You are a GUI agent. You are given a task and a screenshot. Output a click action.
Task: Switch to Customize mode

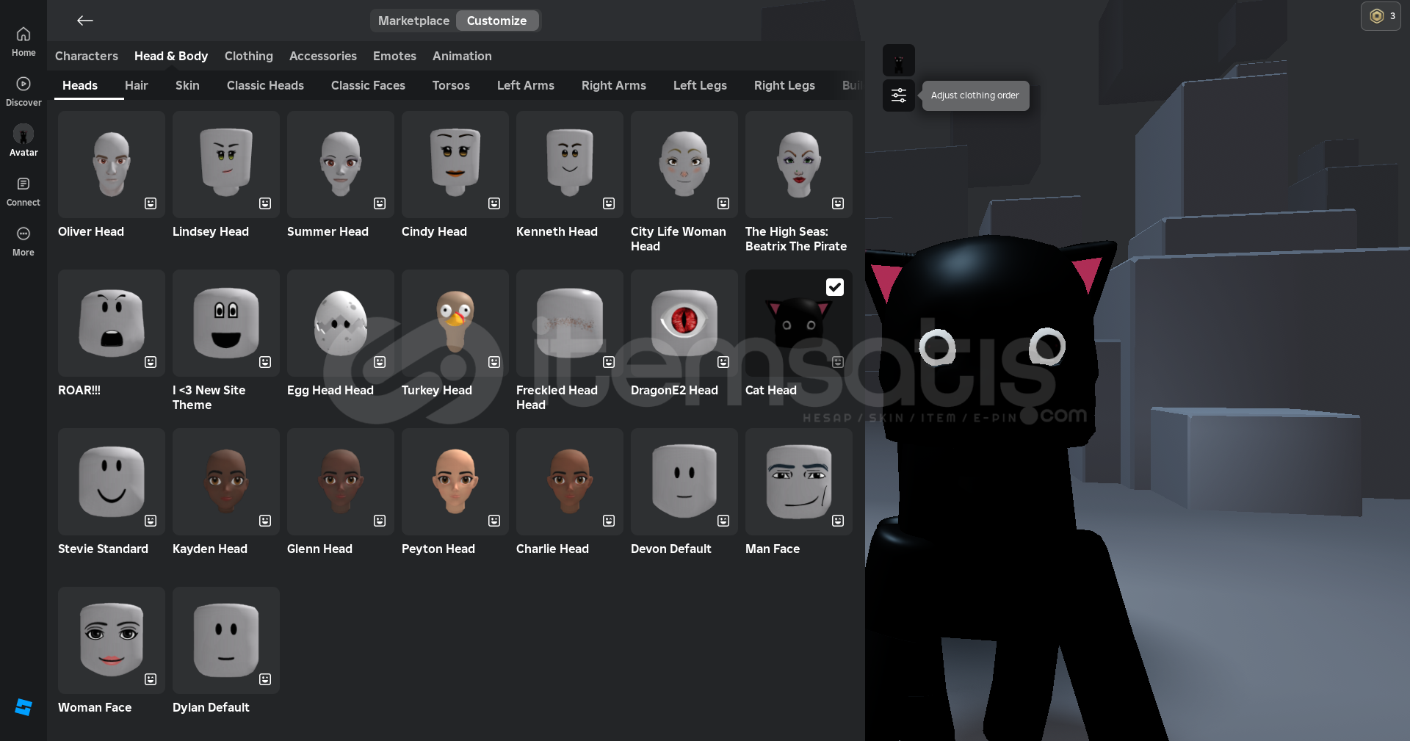click(497, 21)
